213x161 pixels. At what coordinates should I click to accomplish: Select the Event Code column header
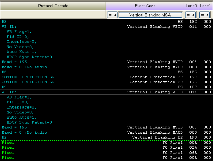coord(145,6)
